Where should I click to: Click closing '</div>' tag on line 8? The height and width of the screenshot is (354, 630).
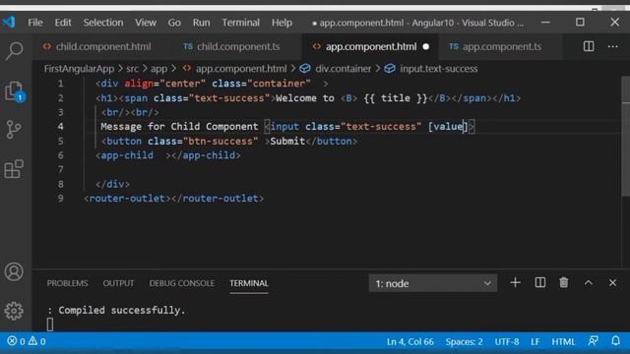pos(112,184)
